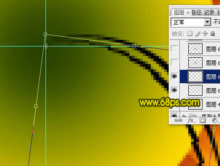Hide the layer below the selected layer

tap(174, 90)
